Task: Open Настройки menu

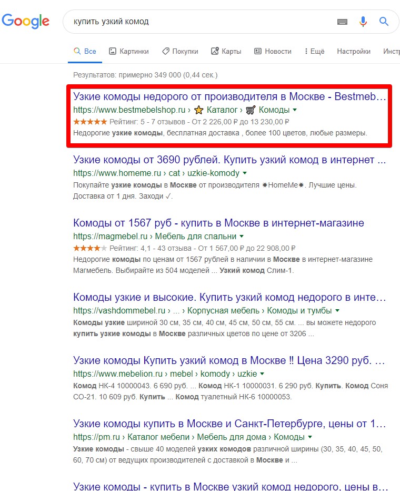Action: pyautogui.click(x=354, y=51)
